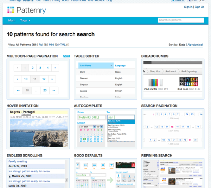
Task: Open the Search Pagination title link
Action: [x=159, y=106]
